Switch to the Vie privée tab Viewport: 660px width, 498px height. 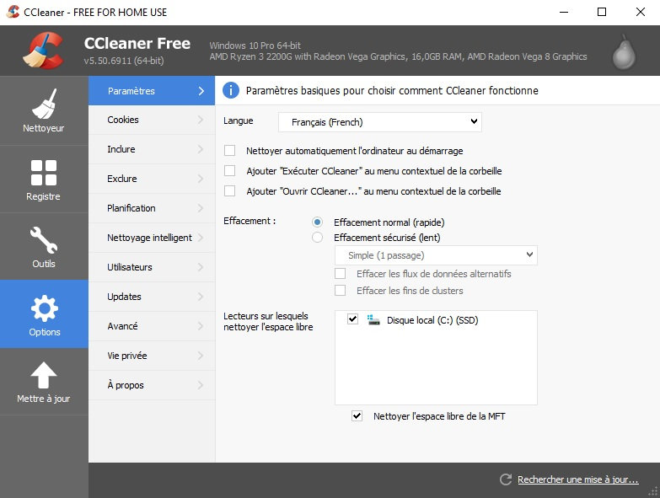coord(152,356)
